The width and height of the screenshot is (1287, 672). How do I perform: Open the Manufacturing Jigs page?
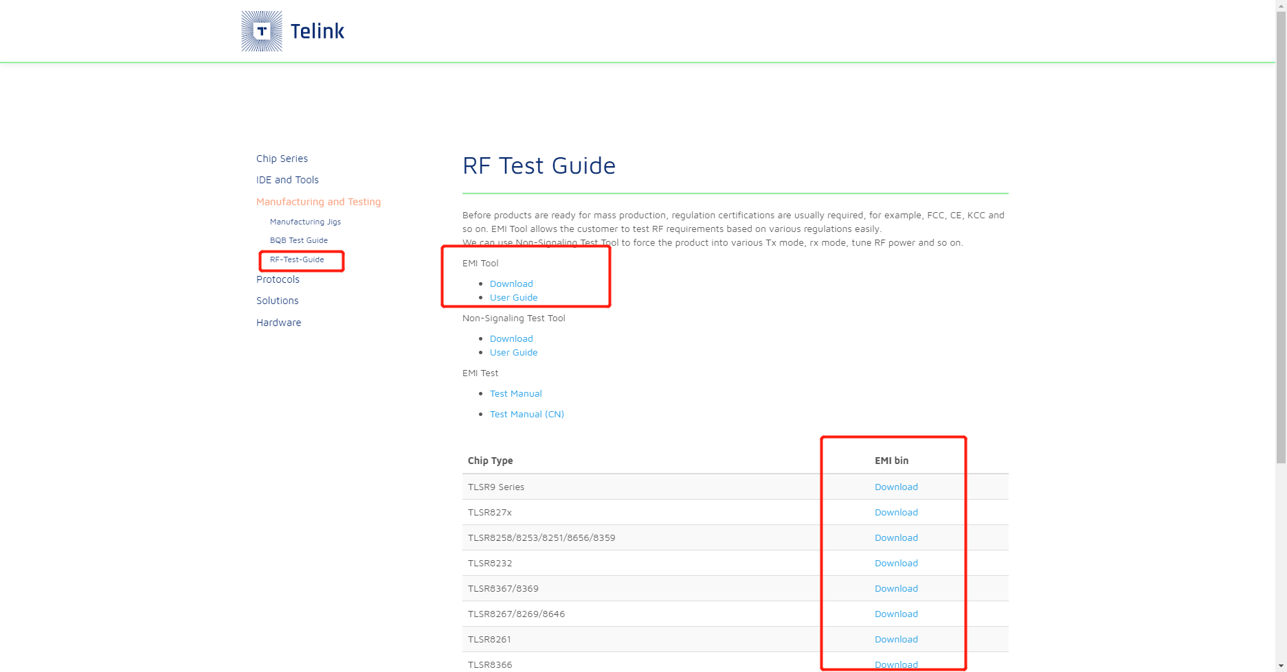click(305, 221)
